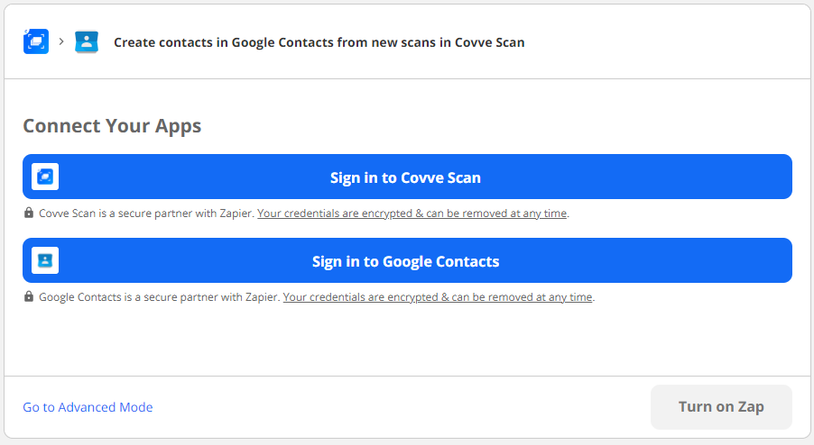This screenshot has width=814, height=445.
Task: Click the Zap title 'Create contacts in Google Contacts'
Action: [319, 42]
